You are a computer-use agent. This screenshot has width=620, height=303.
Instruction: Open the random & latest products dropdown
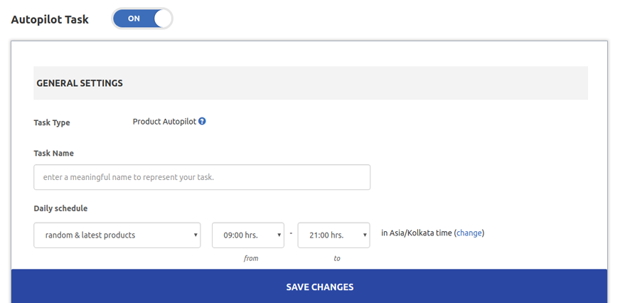click(x=117, y=235)
